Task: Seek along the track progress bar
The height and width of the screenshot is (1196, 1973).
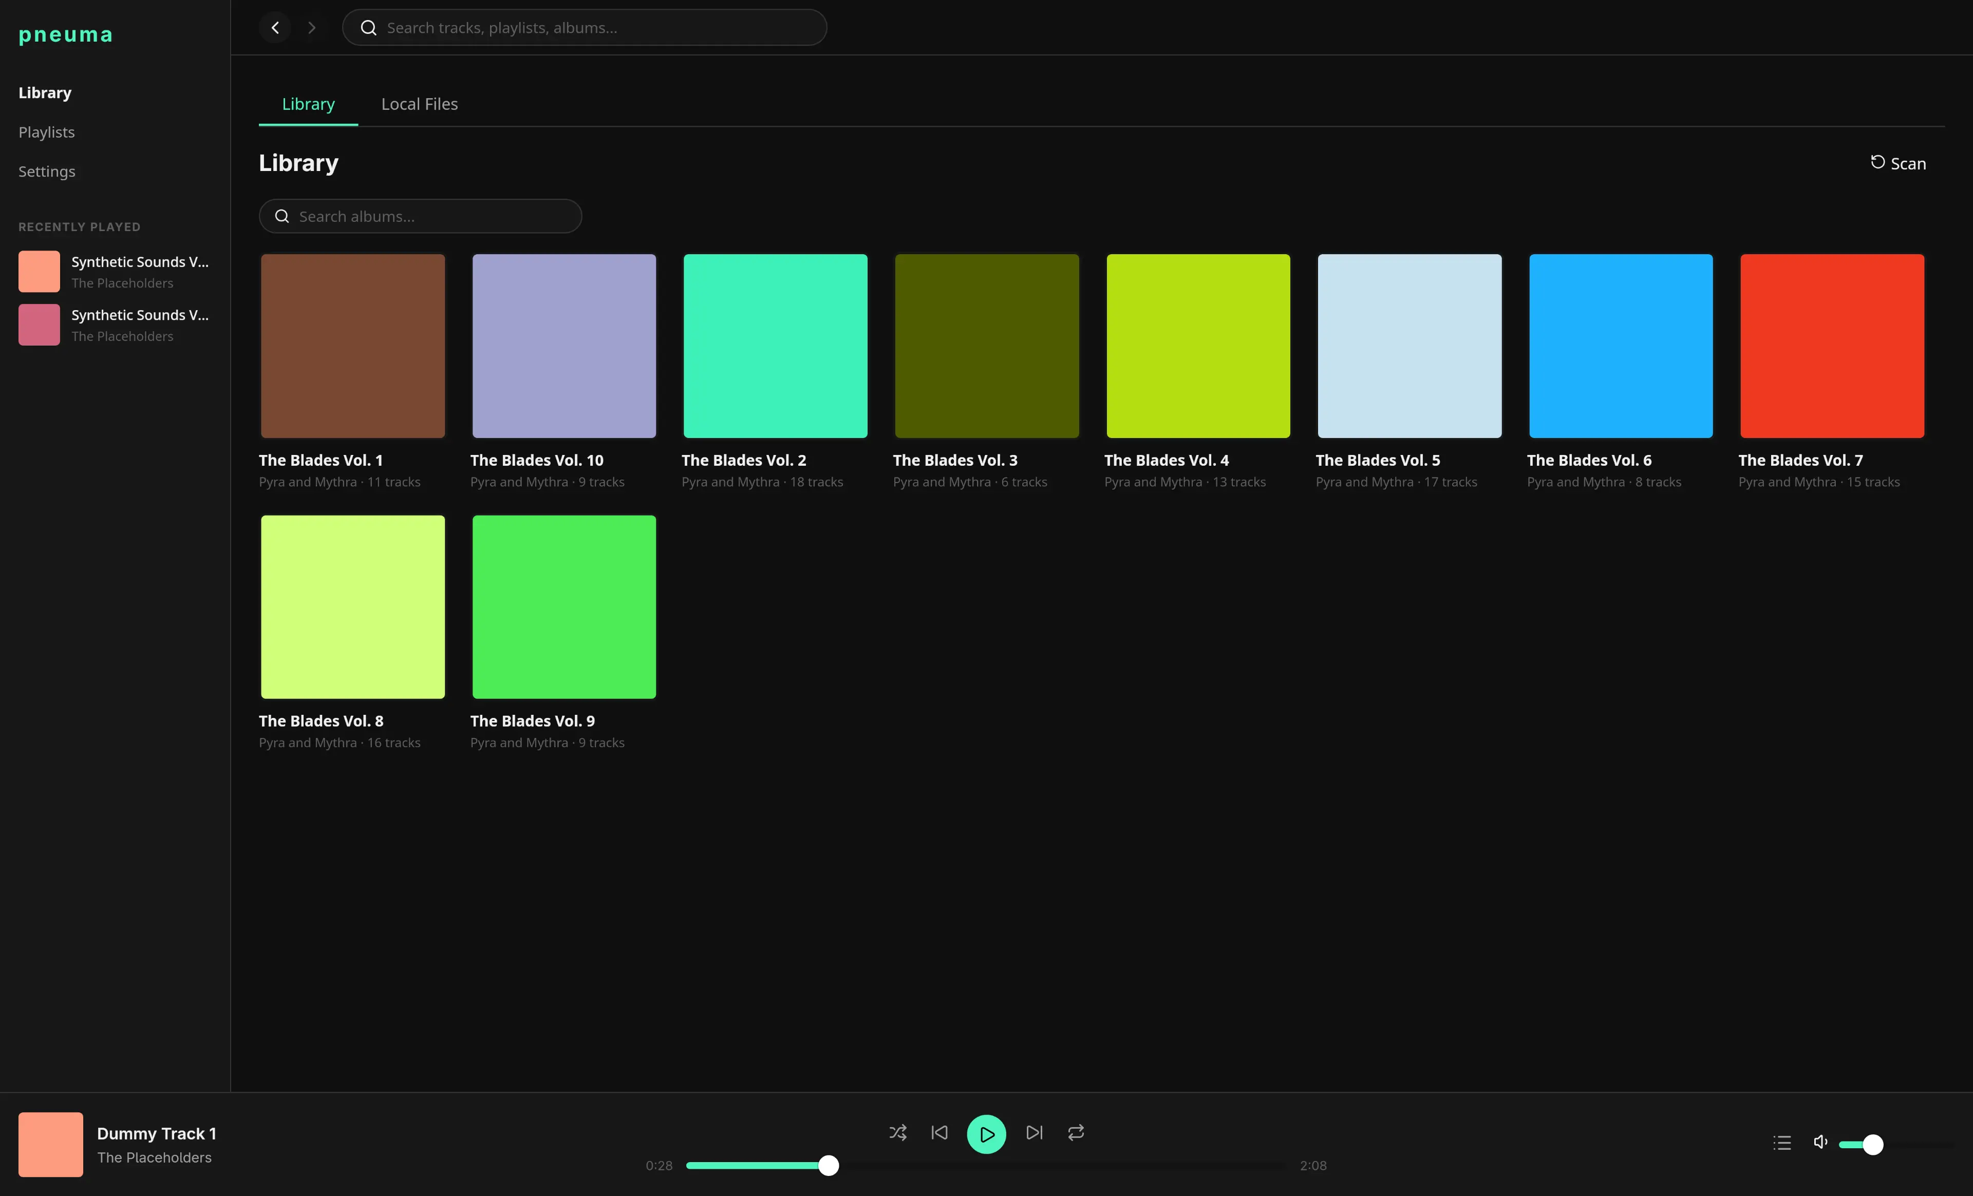Action: (986, 1166)
